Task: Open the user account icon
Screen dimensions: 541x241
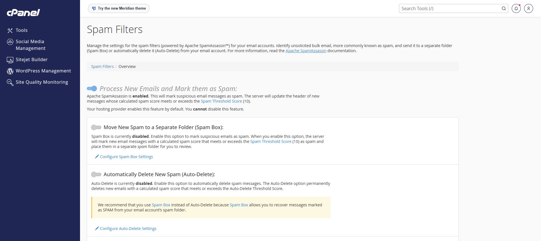Action: (529, 8)
